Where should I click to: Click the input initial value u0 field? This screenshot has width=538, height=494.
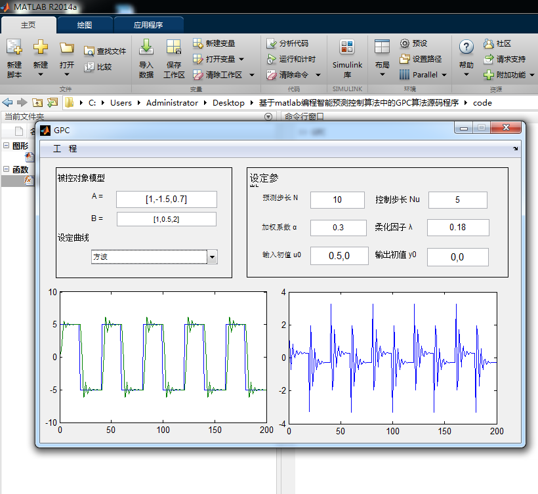pyautogui.click(x=339, y=256)
